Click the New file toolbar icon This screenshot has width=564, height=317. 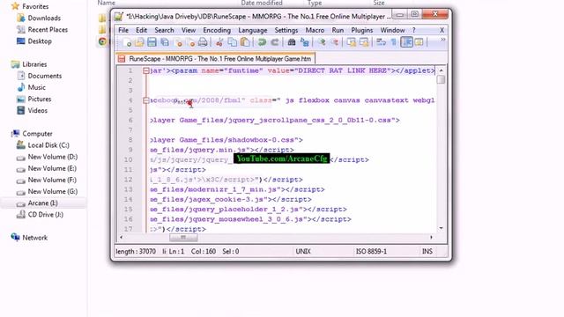tap(127, 42)
